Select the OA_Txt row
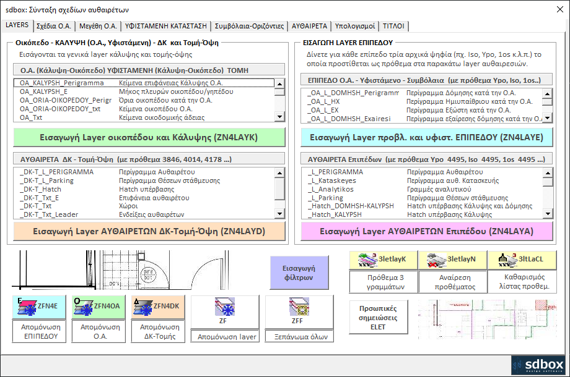Image resolution: width=570 pixels, height=377 pixels. click(144, 118)
